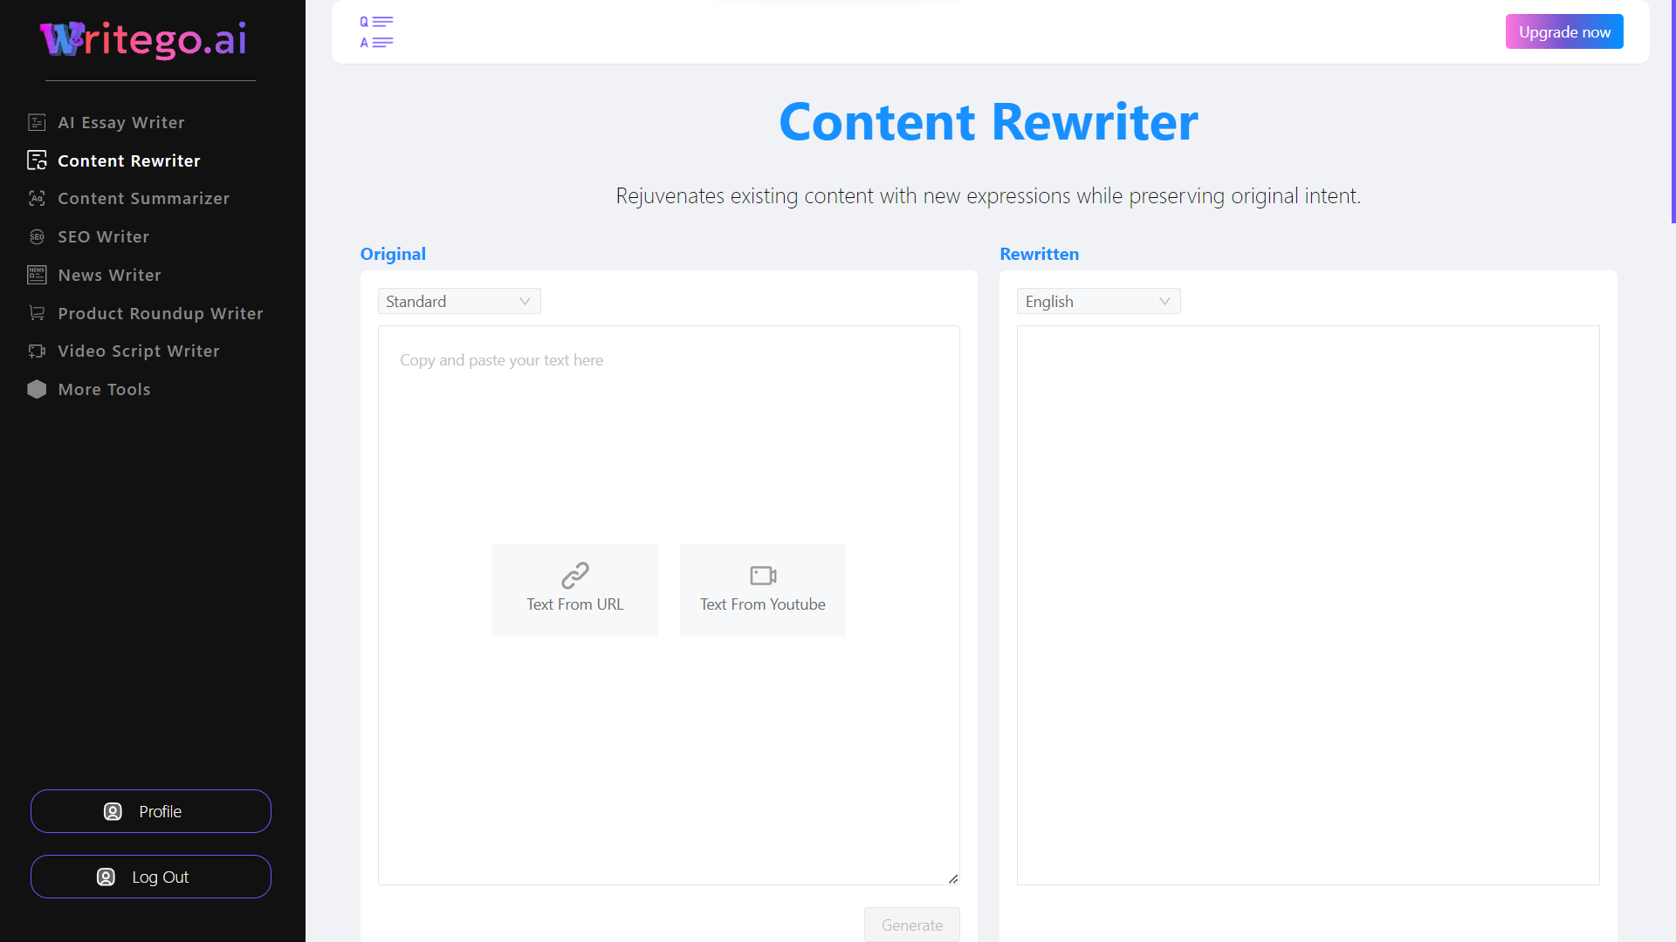The height and width of the screenshot is (942, 1676).
Task: Click the Text From Youtube camera icon
Action: click(762, 576)
